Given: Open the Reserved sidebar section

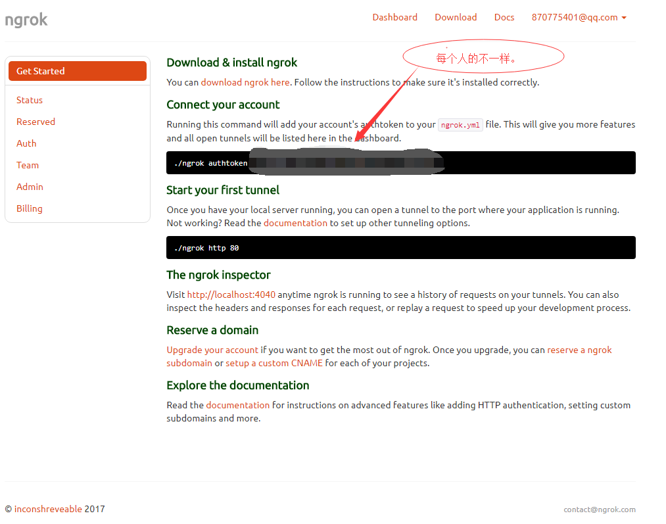Looking at the screenshot, I should 36,122.
